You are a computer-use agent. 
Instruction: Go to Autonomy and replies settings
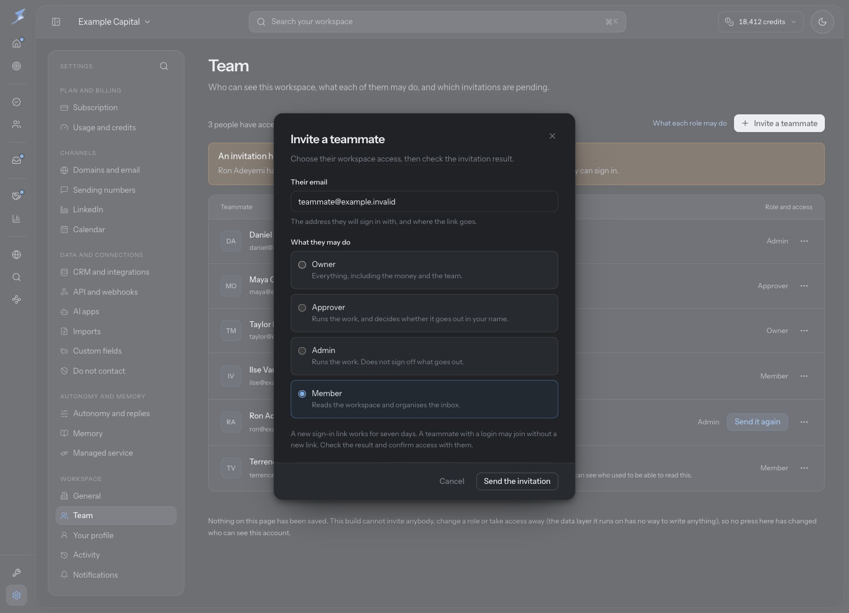116,414
